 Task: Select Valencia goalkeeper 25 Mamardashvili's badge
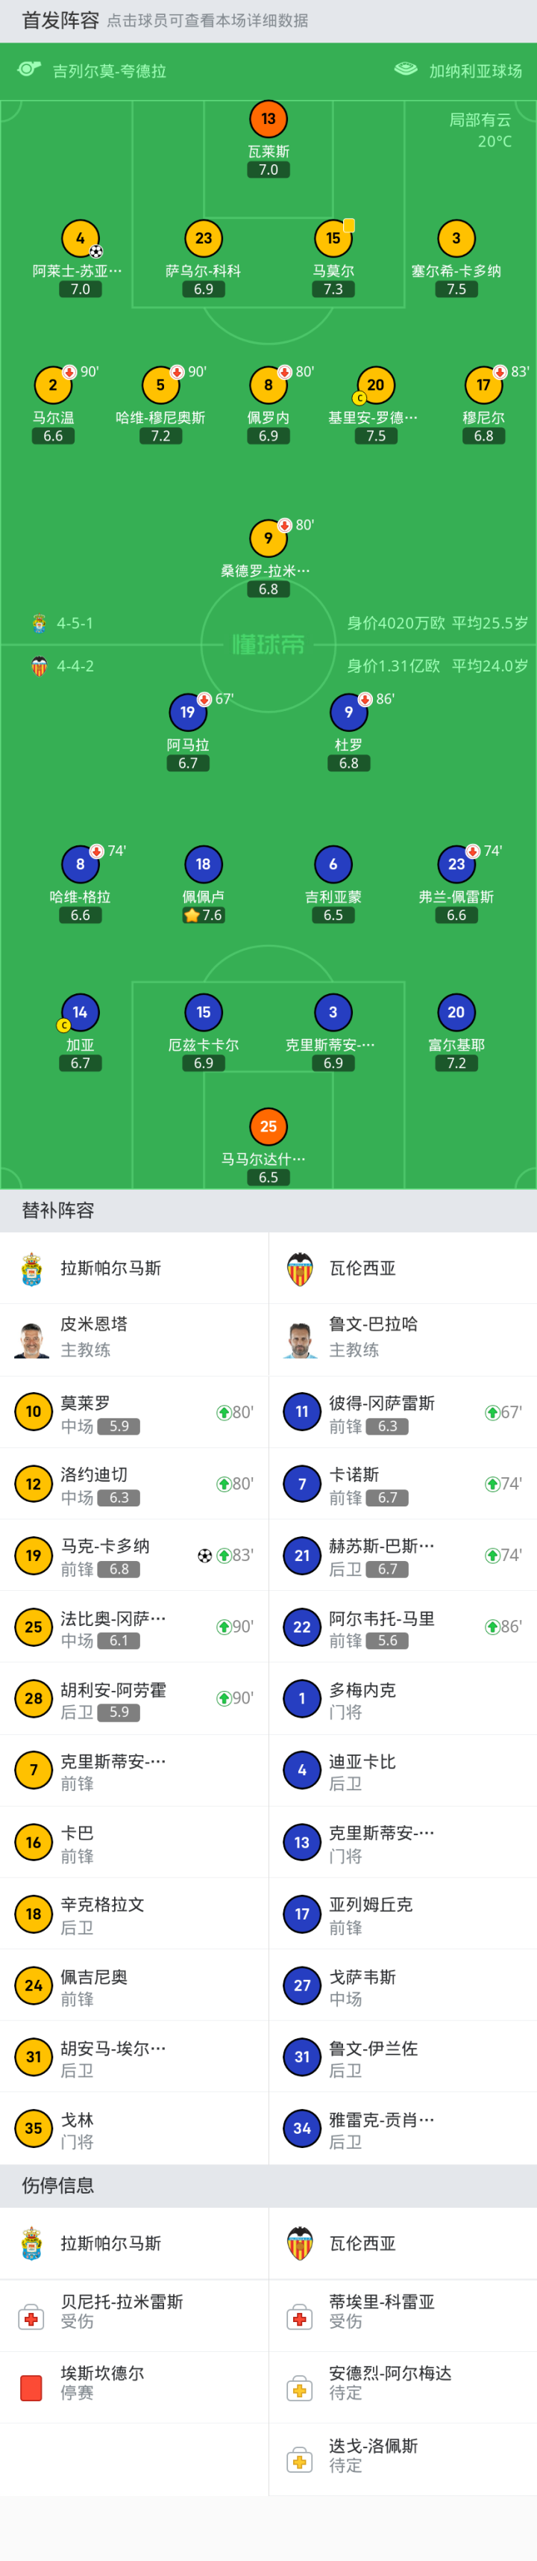268,1126
